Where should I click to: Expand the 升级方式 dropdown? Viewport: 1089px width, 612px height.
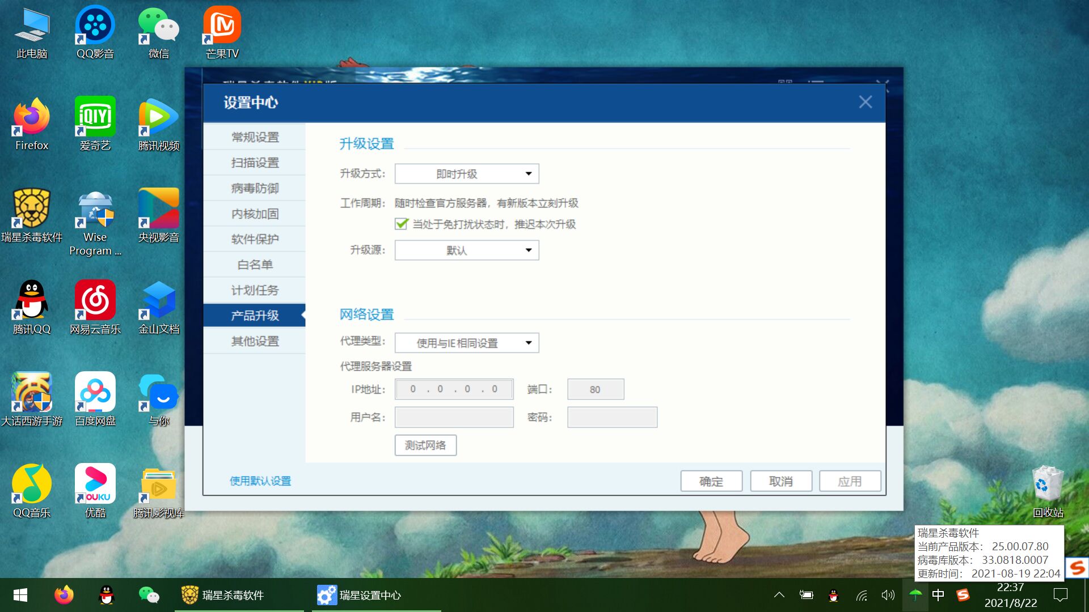467,174
